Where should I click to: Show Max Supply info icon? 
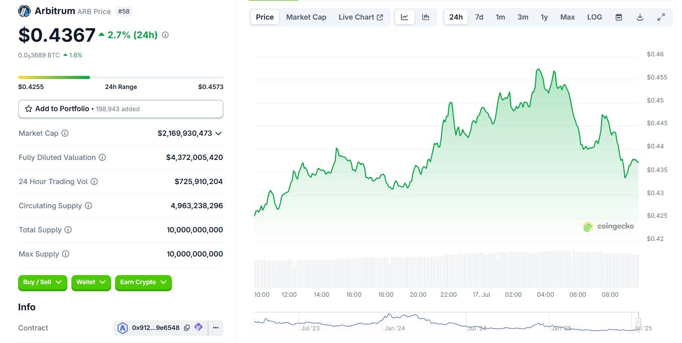tap(65, 254)
